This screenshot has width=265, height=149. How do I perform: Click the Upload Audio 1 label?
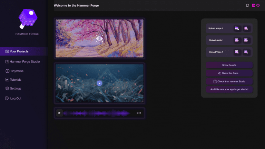216,40
